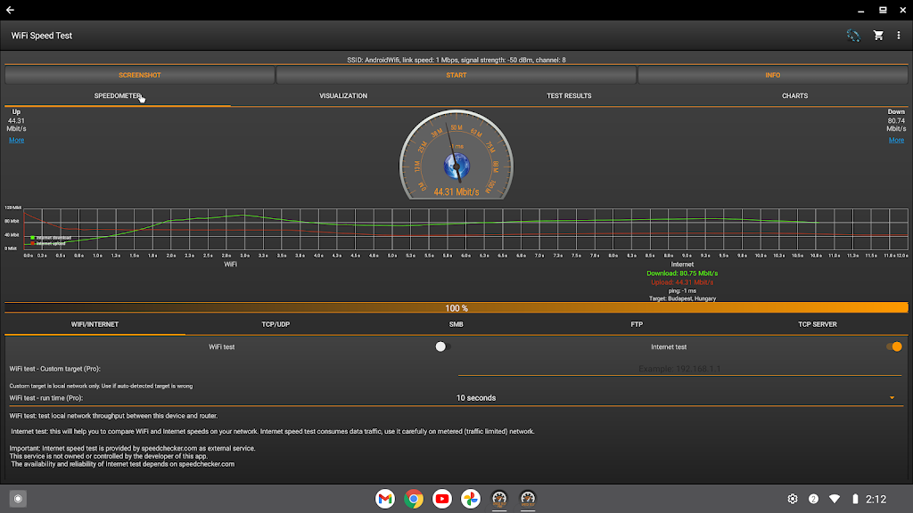
Task: Open system settings gear in tray
Action: pos(792,499)
